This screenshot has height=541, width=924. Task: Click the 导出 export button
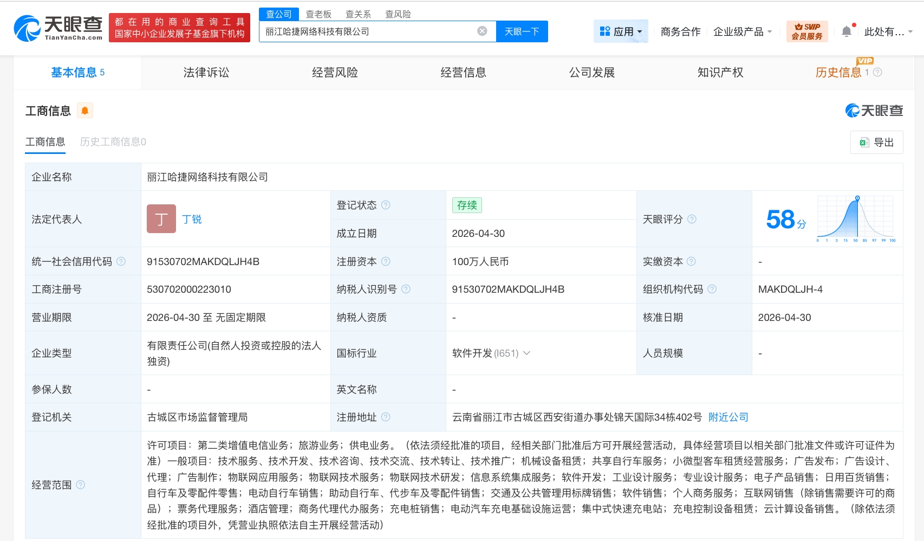click(876, 142)
